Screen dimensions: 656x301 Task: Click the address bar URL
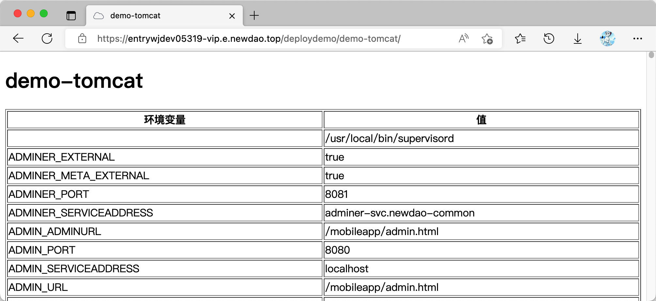coord(249,39)
